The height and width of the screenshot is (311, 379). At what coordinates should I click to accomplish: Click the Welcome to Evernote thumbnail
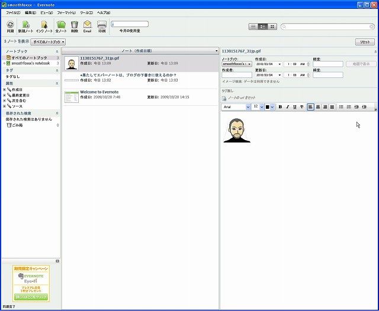click(72, 97)
